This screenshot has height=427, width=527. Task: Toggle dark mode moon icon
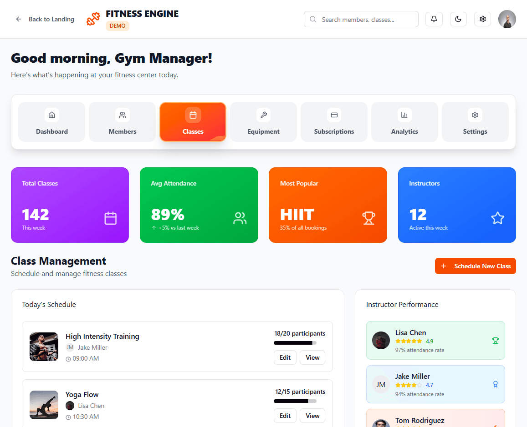[458, 19]
